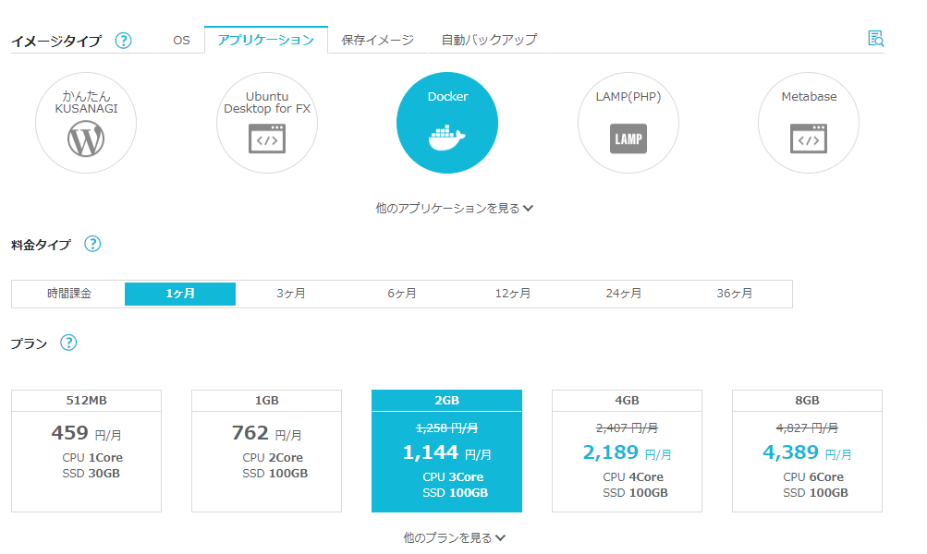Image resolution: width=927 pixels, height=554 pixels.
Task: Pick the 8GB plan with 6Core CPU
Action: (807, 451)
